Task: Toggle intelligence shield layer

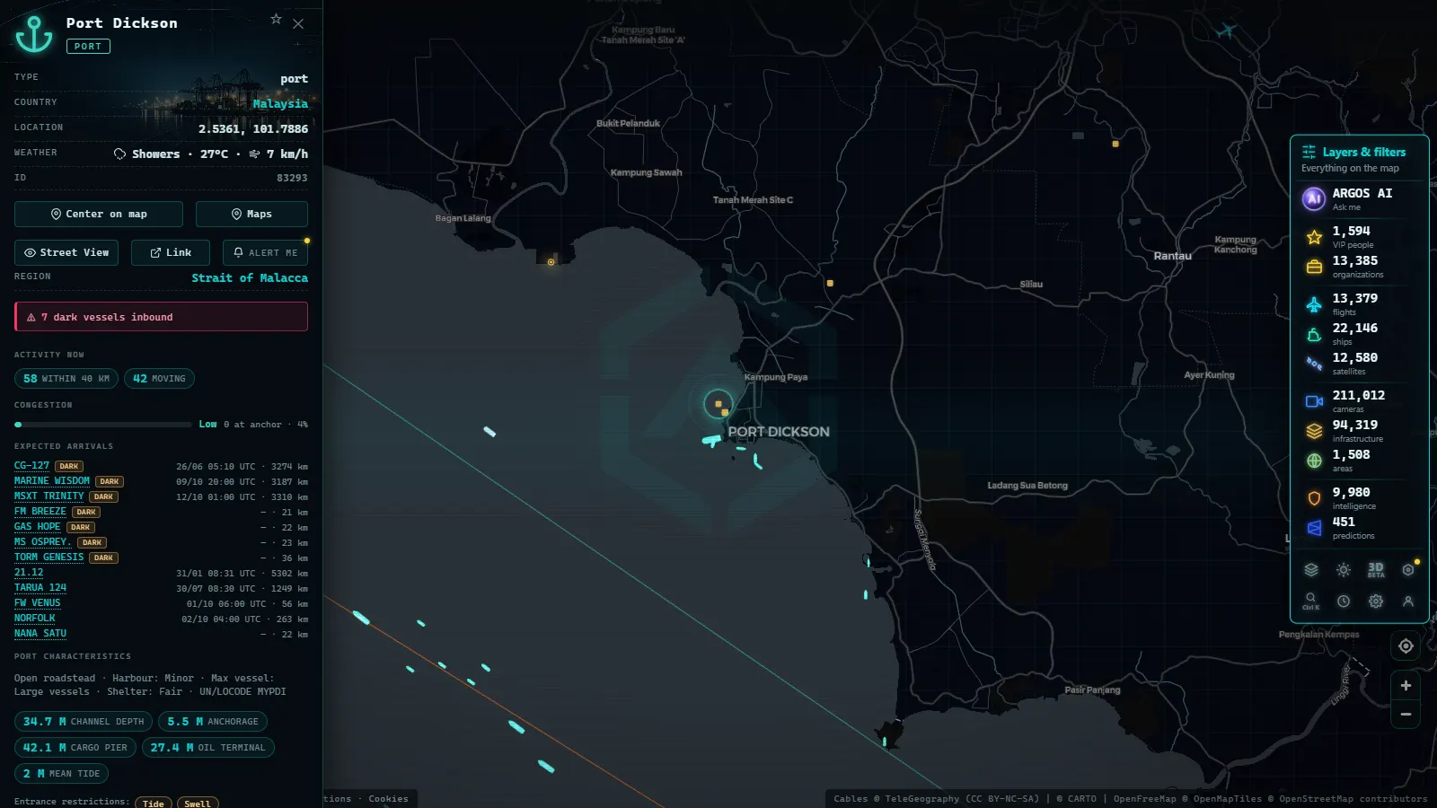Action: point(1314,498)
